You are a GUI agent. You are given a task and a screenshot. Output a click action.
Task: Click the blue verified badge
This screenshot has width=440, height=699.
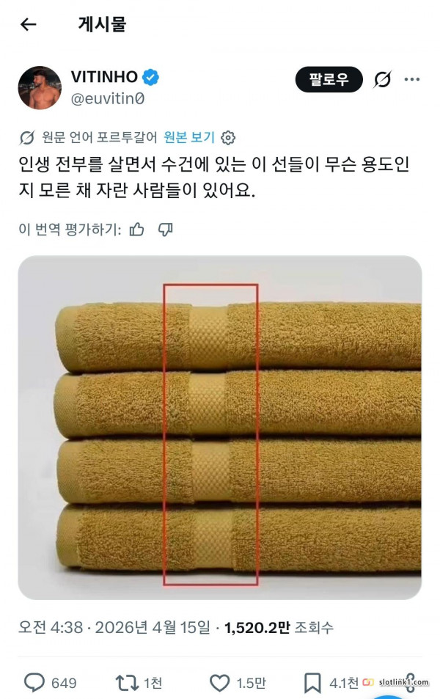tap(150, 77)
